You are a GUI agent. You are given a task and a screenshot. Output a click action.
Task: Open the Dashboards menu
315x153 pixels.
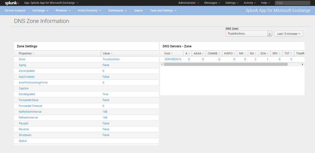click(x=117, y=10)
